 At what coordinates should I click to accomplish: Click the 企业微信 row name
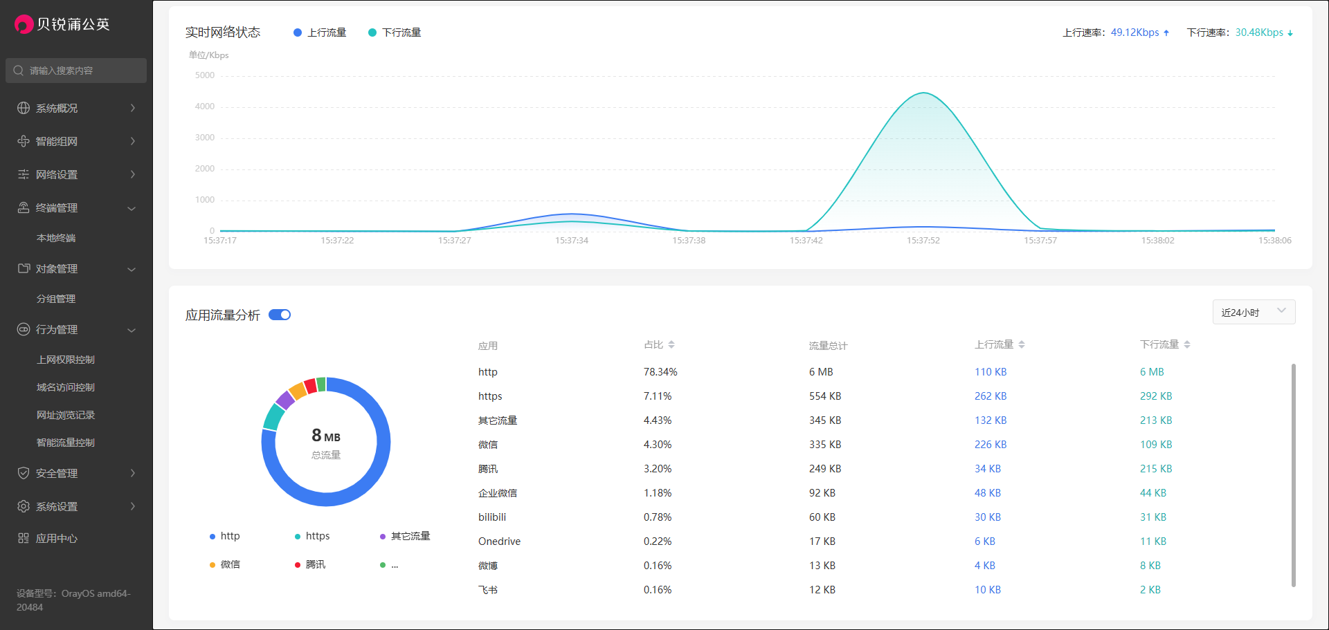498,493
